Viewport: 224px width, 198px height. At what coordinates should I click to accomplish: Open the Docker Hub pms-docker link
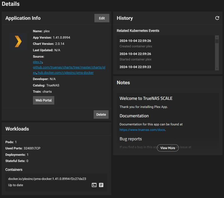(x=65, y=72)
